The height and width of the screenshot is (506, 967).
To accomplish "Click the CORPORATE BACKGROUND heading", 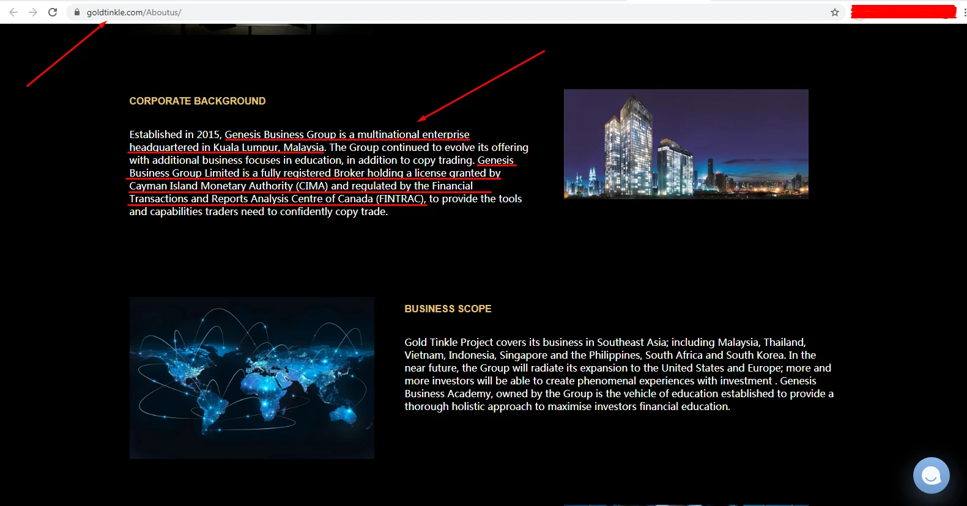I will coord(197,101).
